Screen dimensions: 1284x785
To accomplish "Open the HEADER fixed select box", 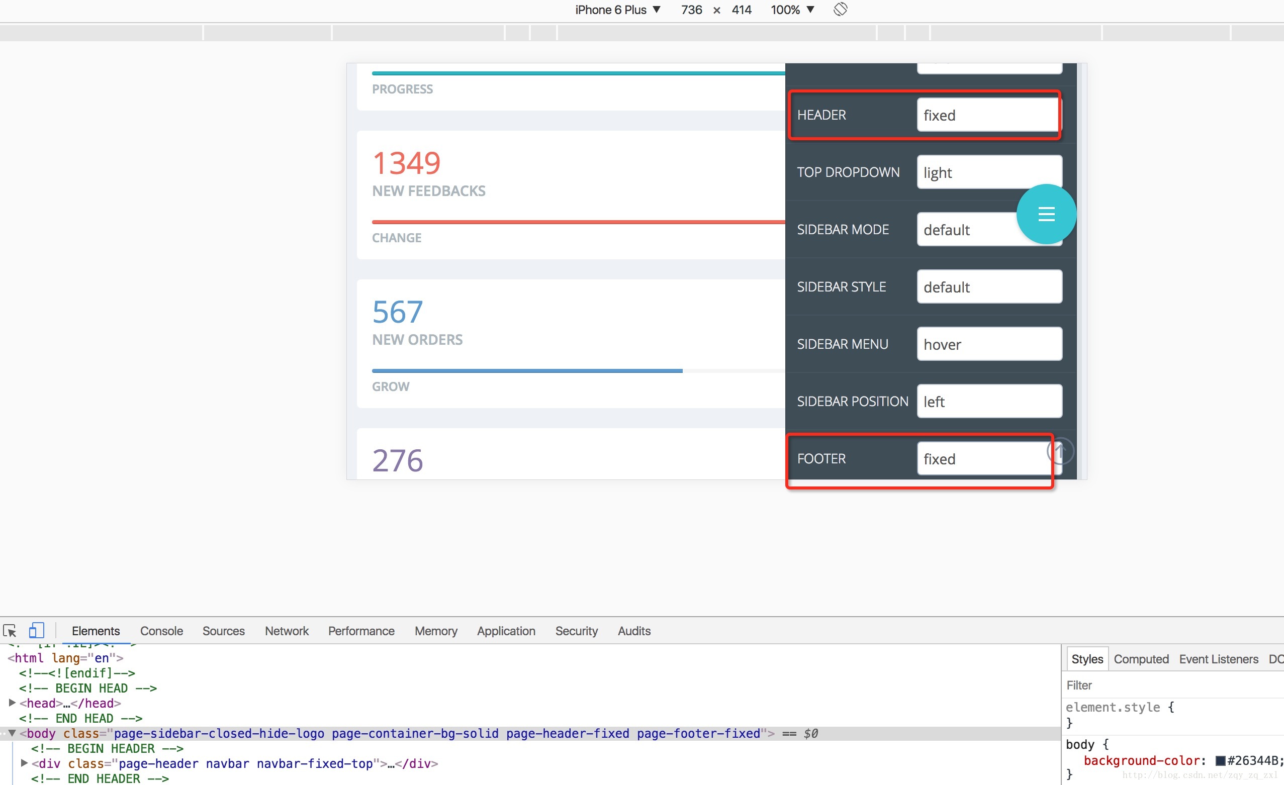I will point(988,115).
